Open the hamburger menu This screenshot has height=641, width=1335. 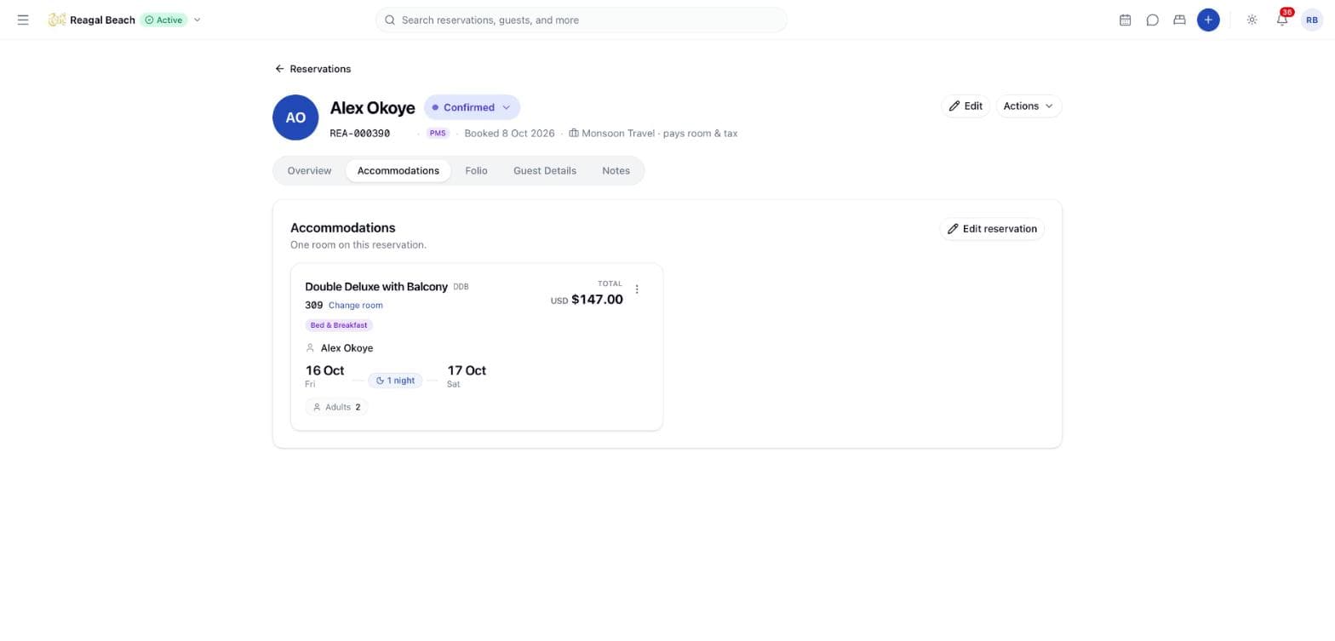[23, 20]
